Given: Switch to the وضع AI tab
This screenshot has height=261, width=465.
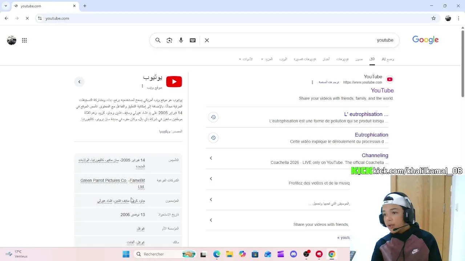Looking at the screenshot, I should [x=388, y=59].
